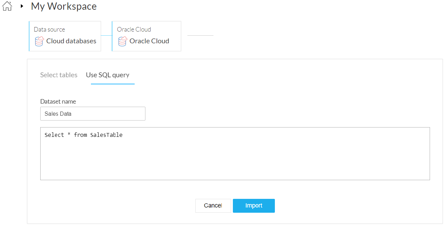447x229 pixels.
Task: Click the empty area of the SQL editor
Action: click(235, 159)
